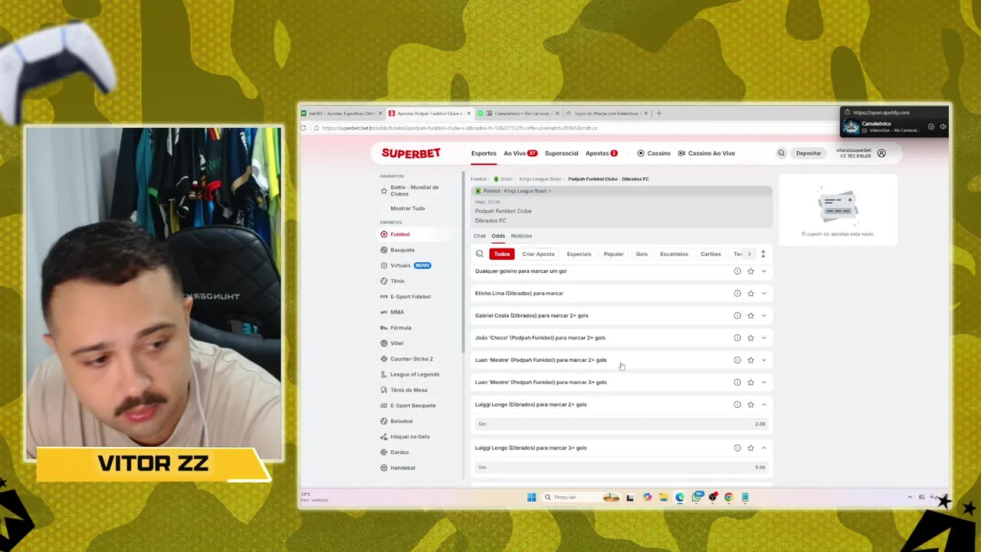This screenshot has width=981, height=552.
Task: Filter markets by Escanteios
Action: pos(674,254)
